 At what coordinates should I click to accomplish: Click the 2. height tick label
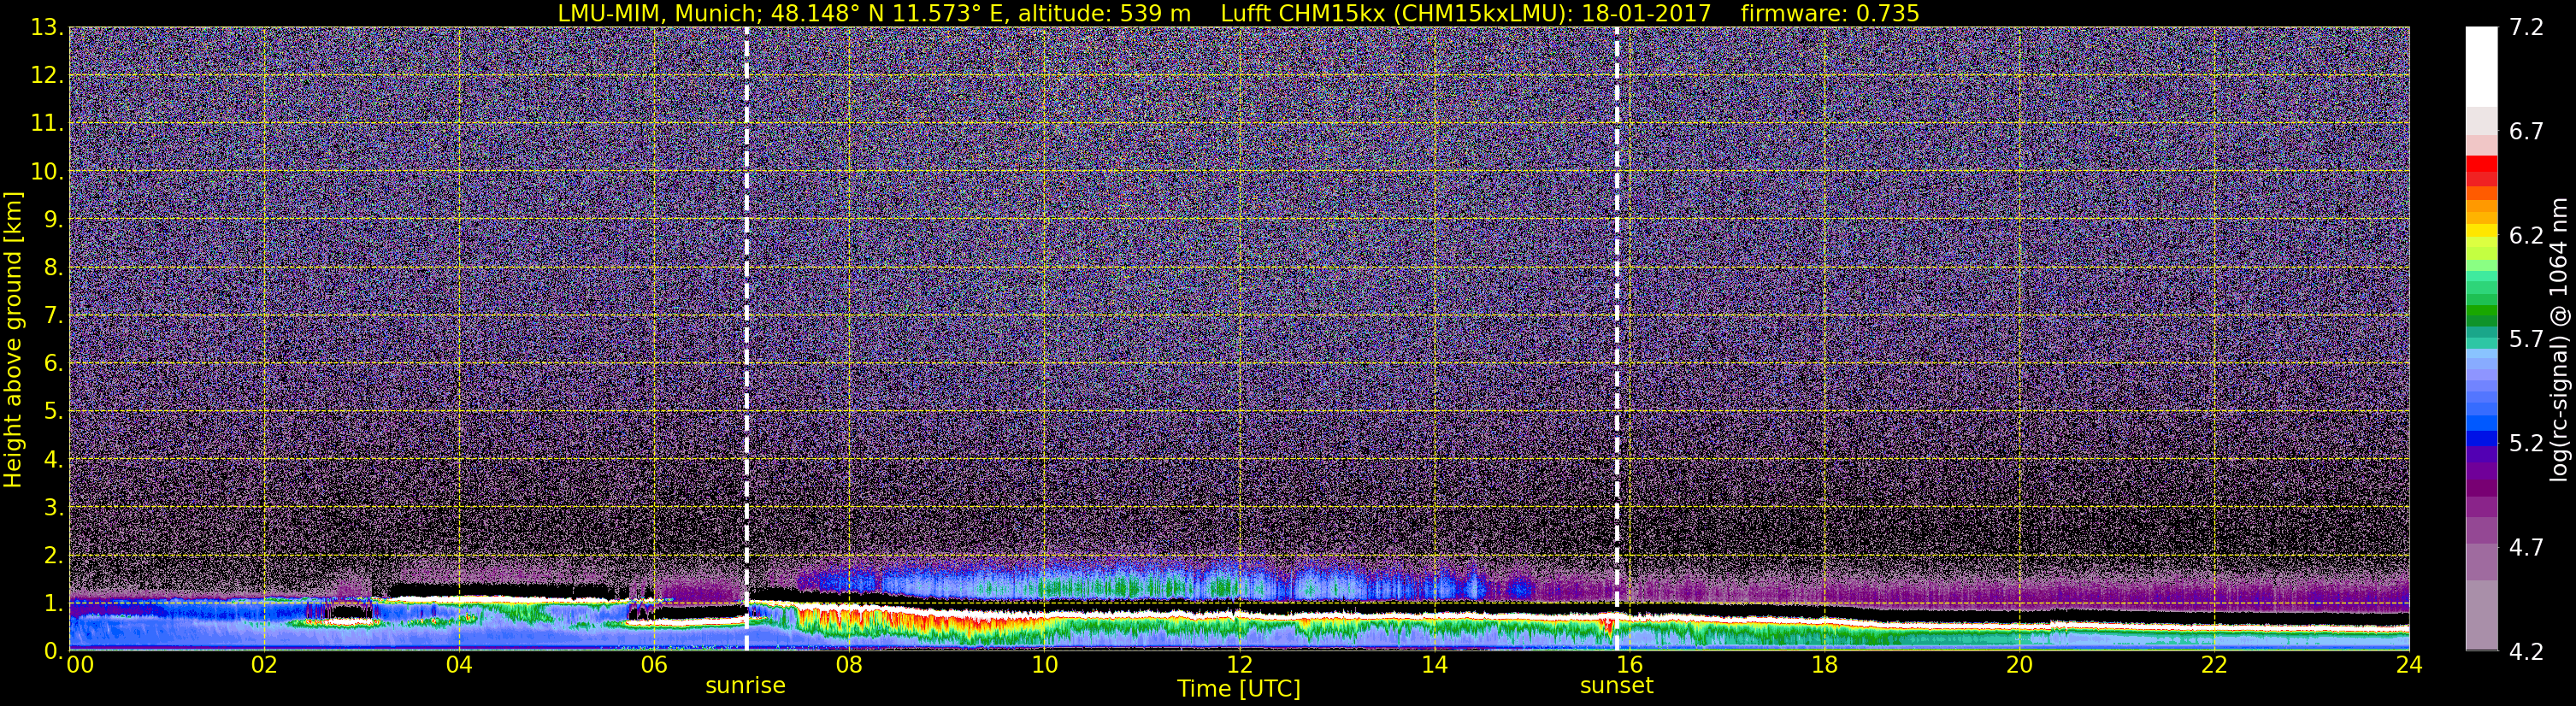(52, 555)
